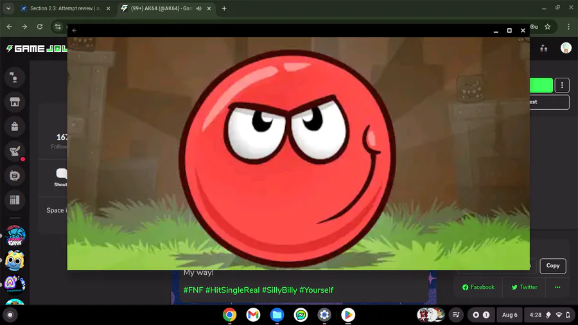Open Gmail from the shelf

(x=253, y=315)
